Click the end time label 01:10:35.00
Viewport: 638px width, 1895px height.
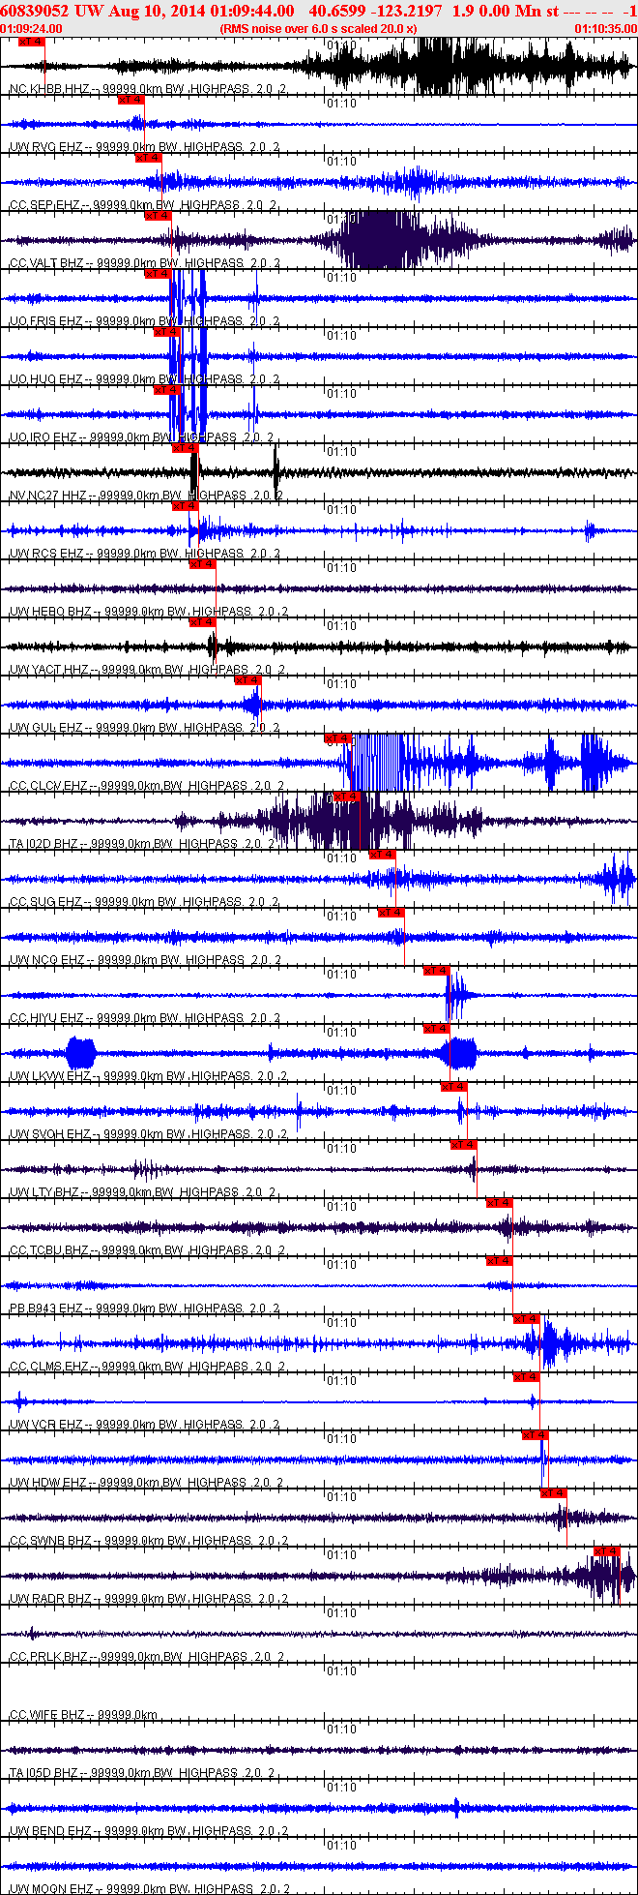click(x=606, y=29)
